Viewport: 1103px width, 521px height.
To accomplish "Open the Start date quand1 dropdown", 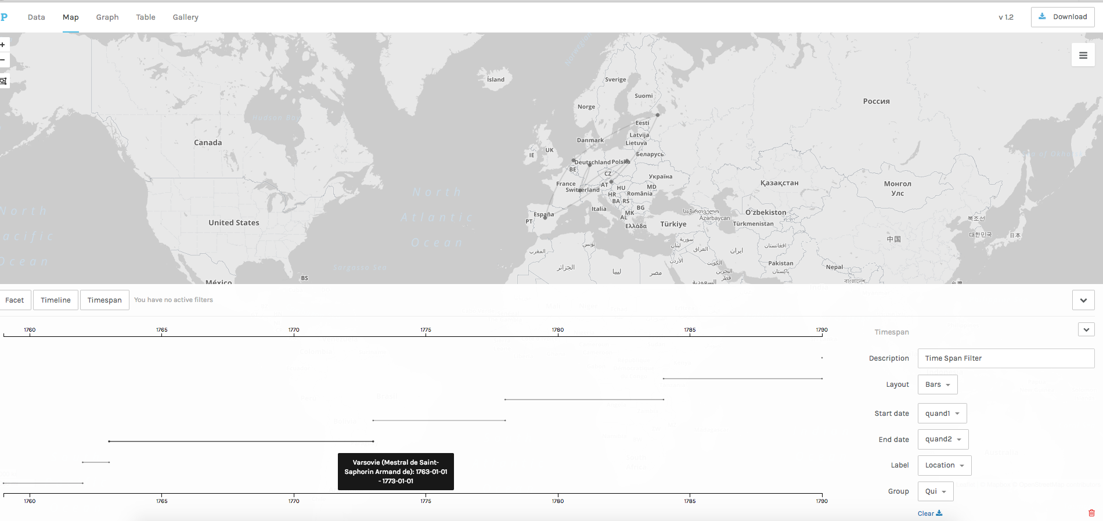I will (942, 414).
